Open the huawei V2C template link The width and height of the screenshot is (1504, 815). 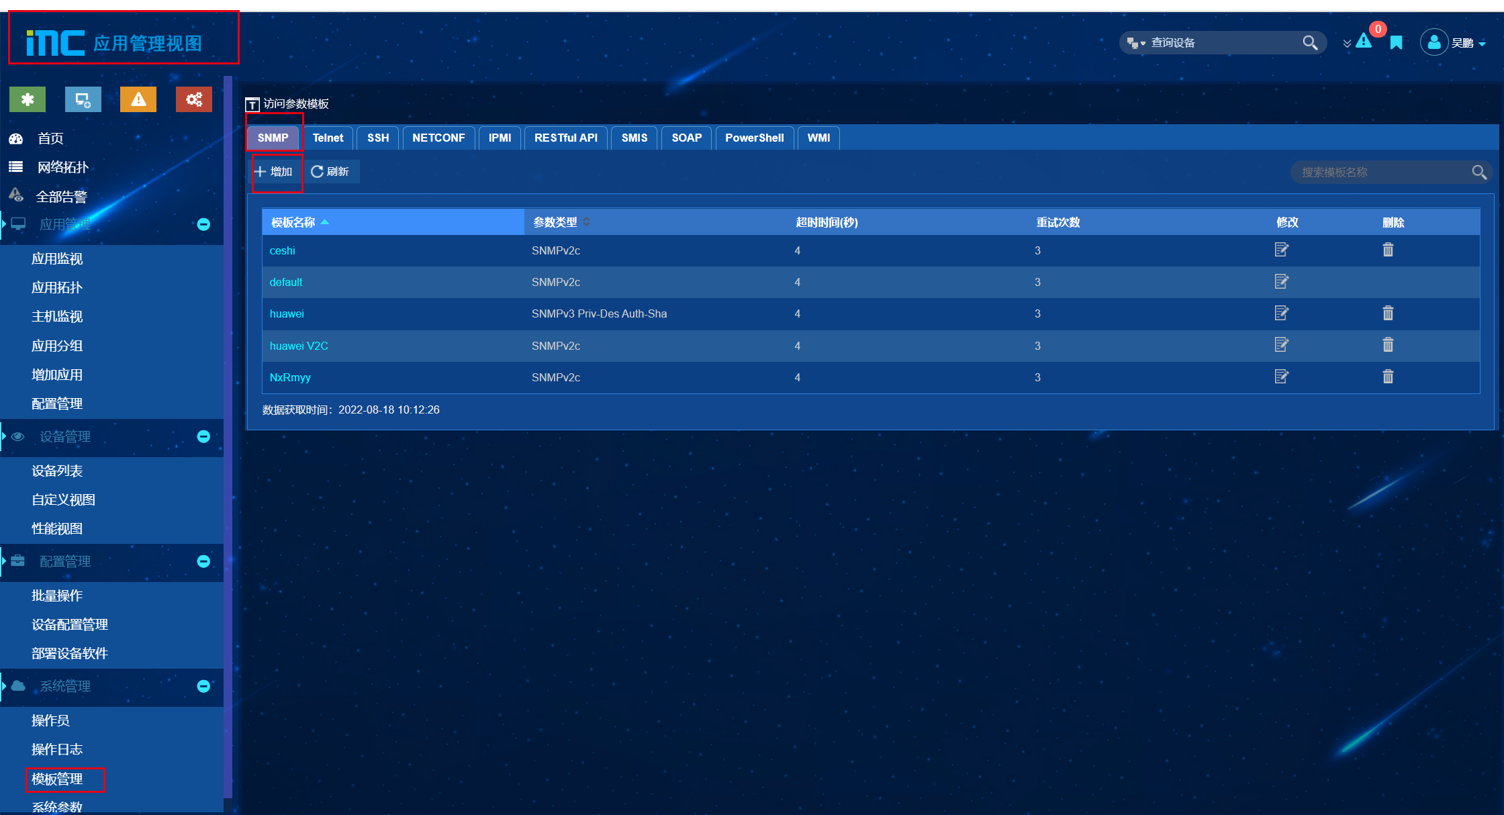[299, 346]
